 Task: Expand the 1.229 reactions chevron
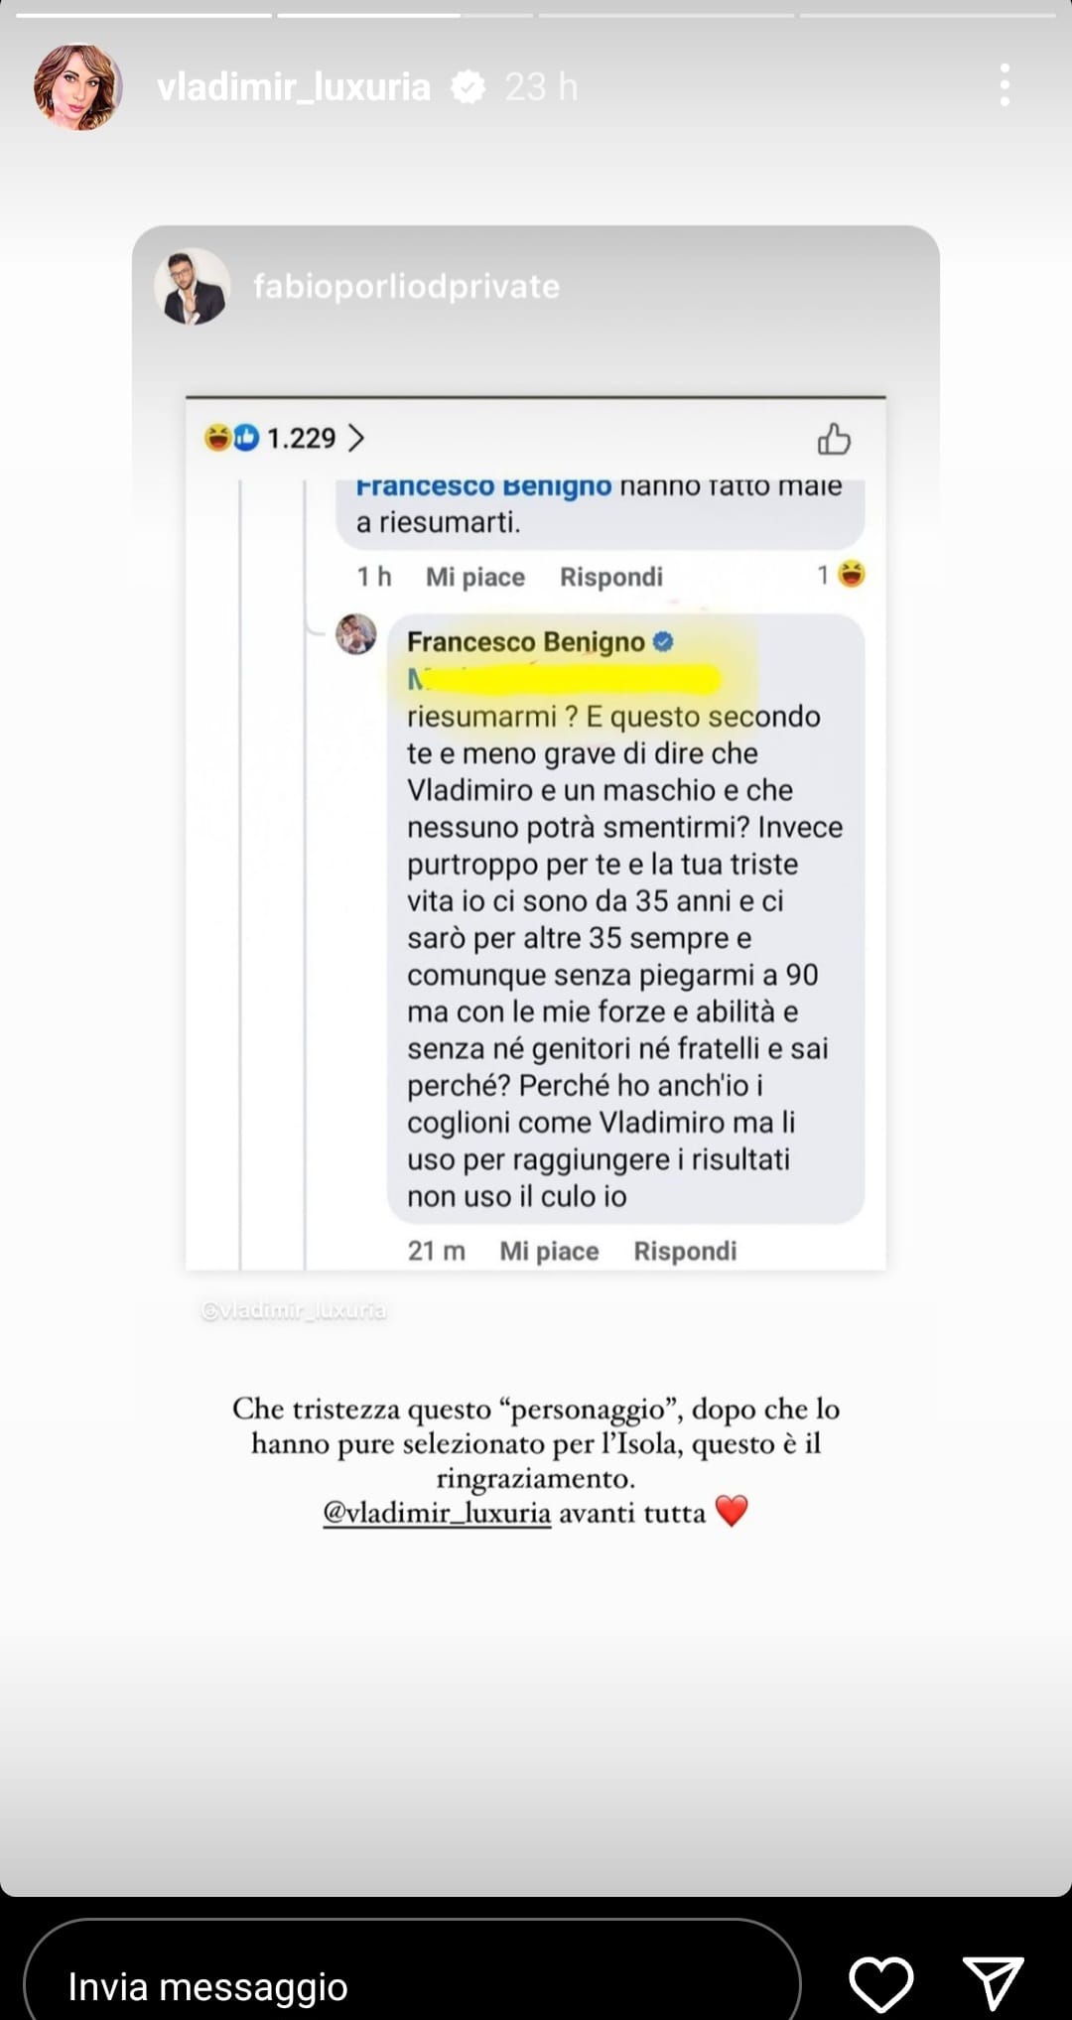click(356, 438)
